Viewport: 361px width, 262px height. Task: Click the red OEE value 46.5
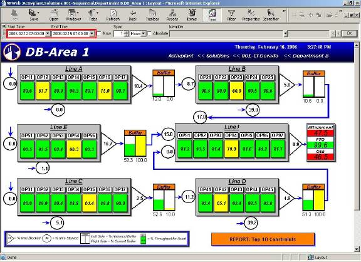[x=321, y=157]
